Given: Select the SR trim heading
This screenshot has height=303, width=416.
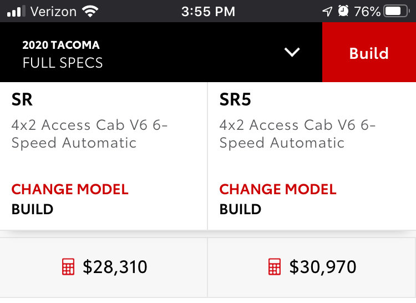Looking at the screenshot, I should coord(22,100).
